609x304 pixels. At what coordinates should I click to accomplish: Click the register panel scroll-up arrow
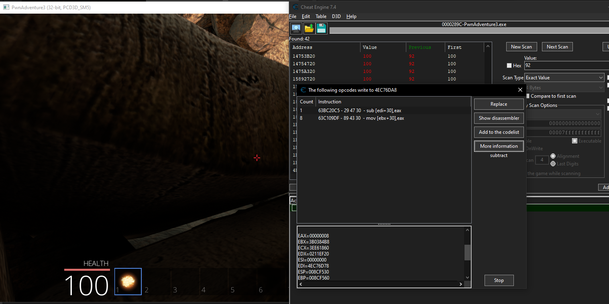coord(467,230)
